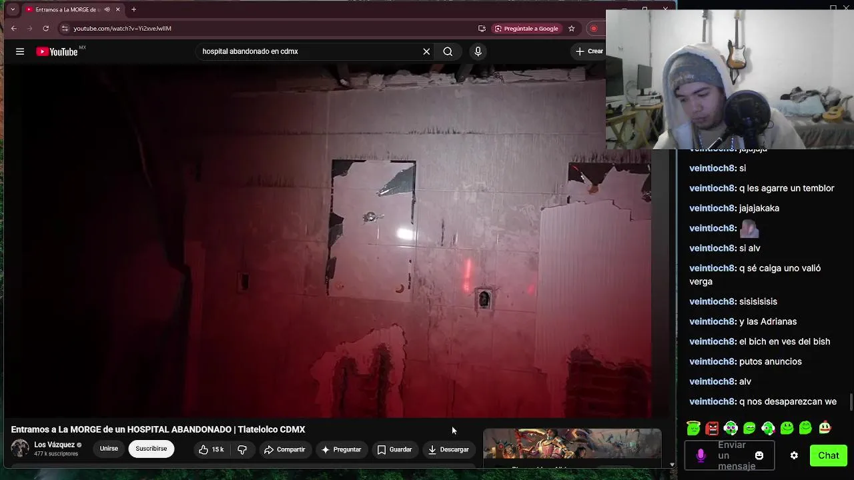Click veintioch8 username beside 'sisisisisis'
Screen dimensions: 854x480
[713, 301]
